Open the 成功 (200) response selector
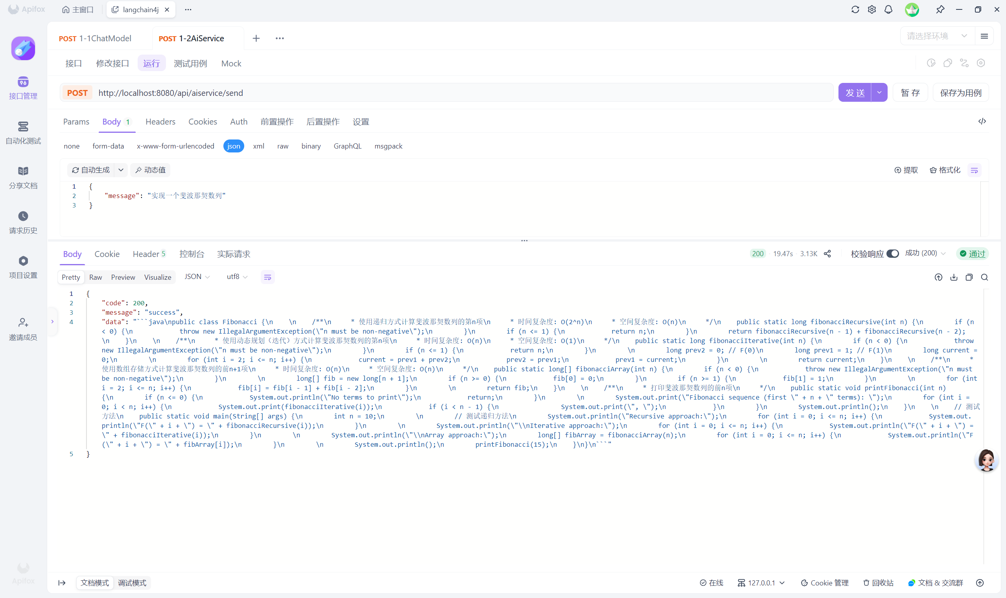The image size is (1006, 598). pos(925,253)
